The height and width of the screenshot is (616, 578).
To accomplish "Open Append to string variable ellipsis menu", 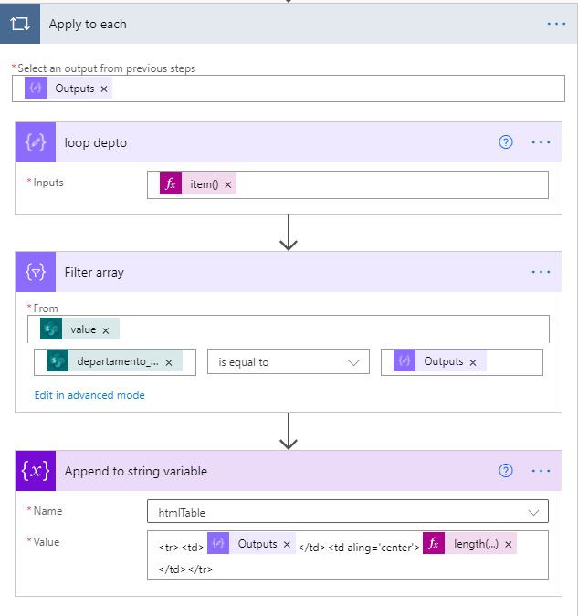I will (541, 471).
